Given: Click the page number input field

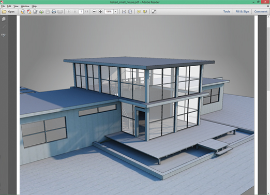Looking at the screenshot, I should tap(81, 12).
